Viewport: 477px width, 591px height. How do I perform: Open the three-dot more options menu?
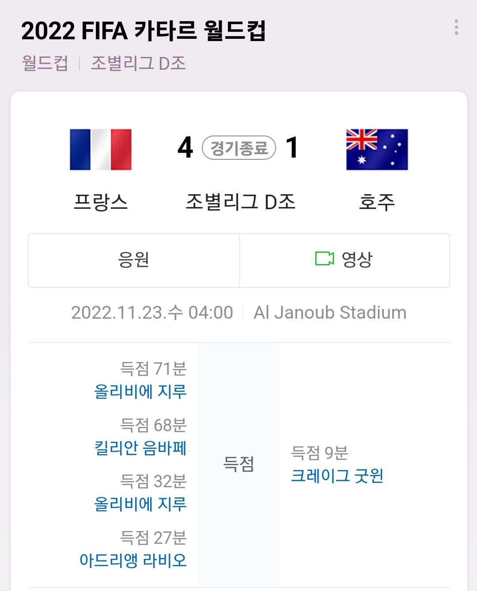456,27
